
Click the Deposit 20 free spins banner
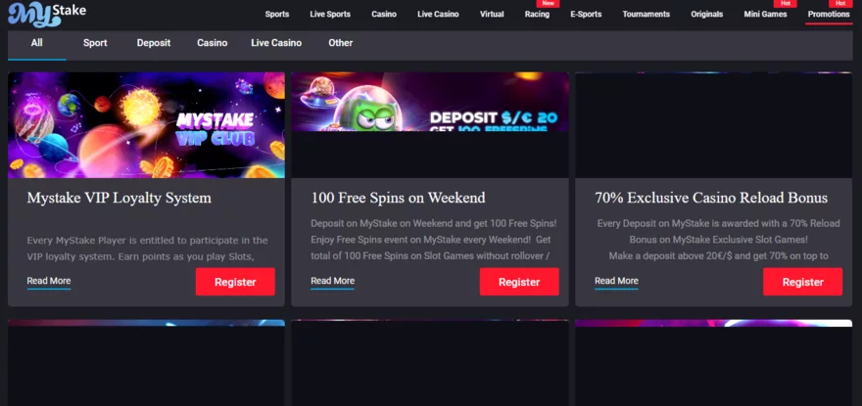click(x=430, y=102)
